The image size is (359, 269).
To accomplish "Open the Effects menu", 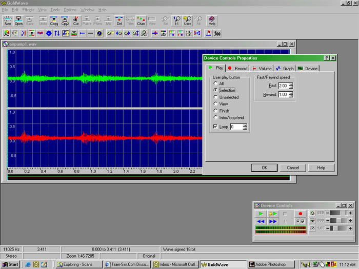I will [28, 10].
